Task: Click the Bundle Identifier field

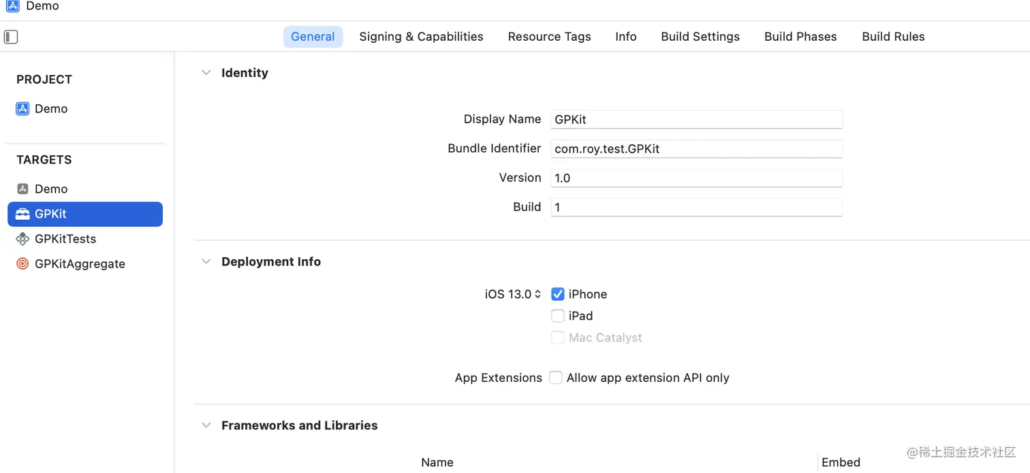Action: pos(696,148)
